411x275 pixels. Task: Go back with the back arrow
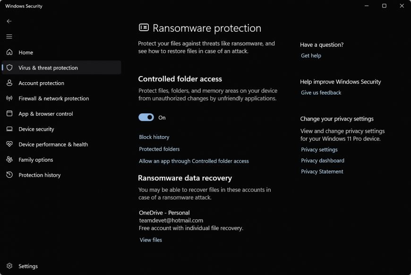(x=9, y=21)
